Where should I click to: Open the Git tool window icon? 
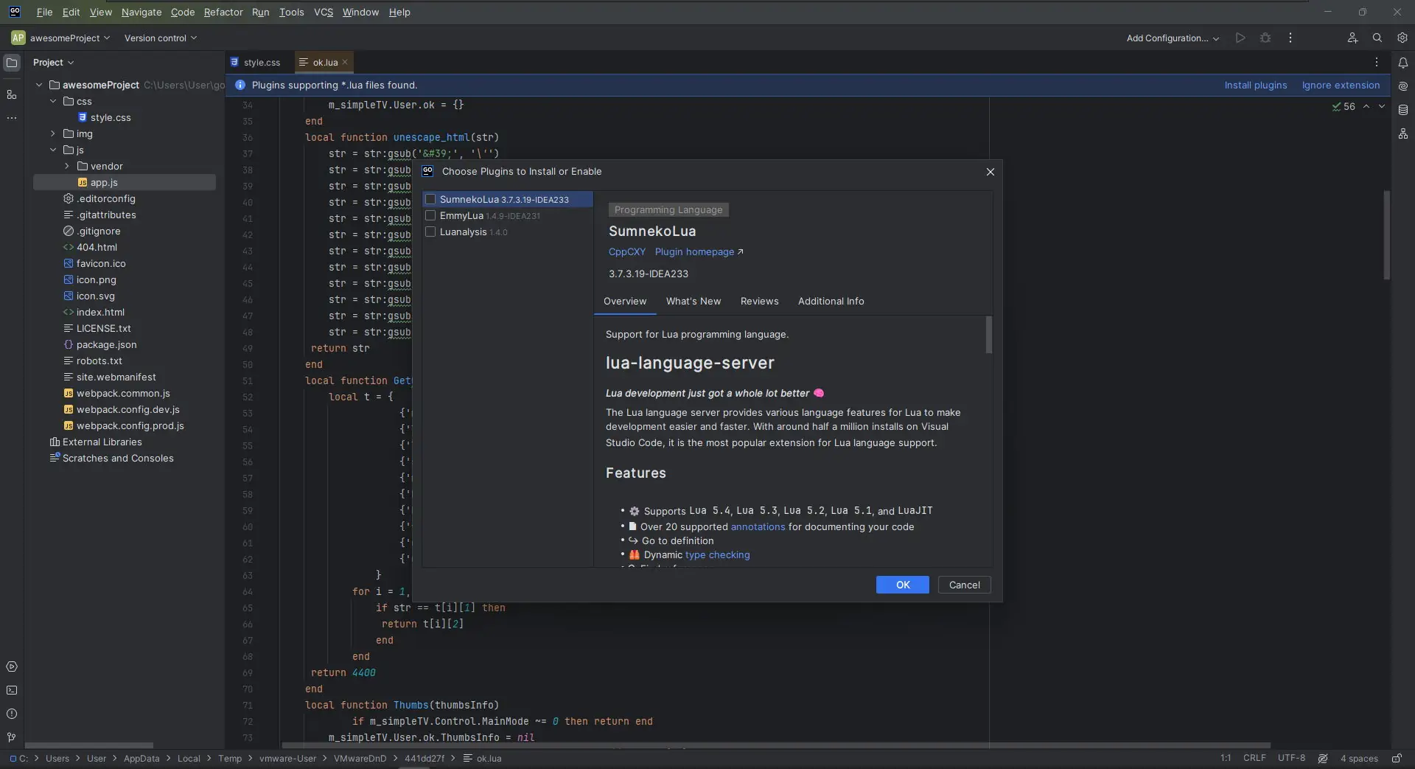(x=12, y=737)
